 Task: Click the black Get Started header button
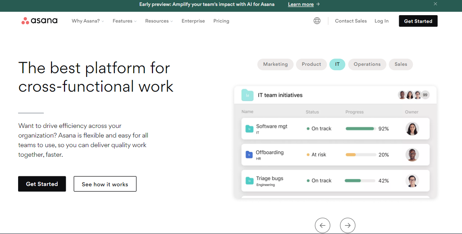click(418, 21)
